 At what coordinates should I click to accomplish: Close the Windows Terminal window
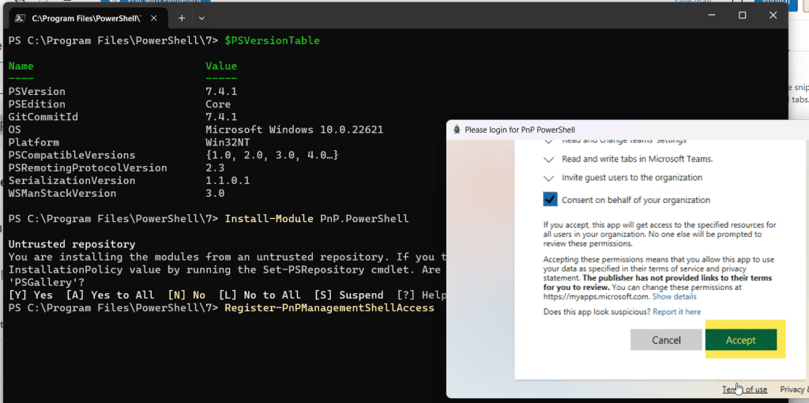pos(773,16)
